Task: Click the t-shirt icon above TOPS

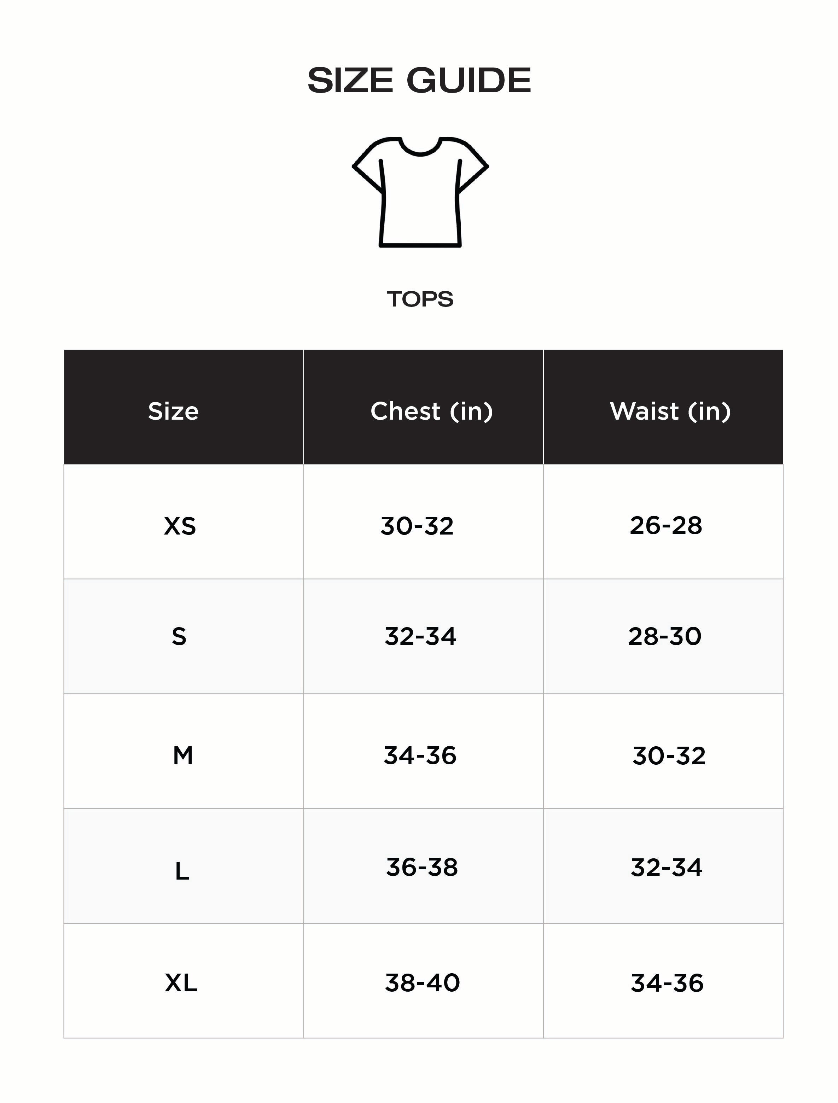Action: point(420,192)
